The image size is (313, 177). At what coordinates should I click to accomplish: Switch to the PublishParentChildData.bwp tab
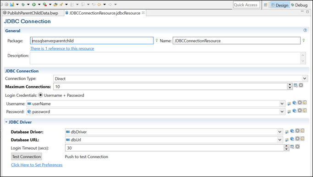tap(31, 13)
